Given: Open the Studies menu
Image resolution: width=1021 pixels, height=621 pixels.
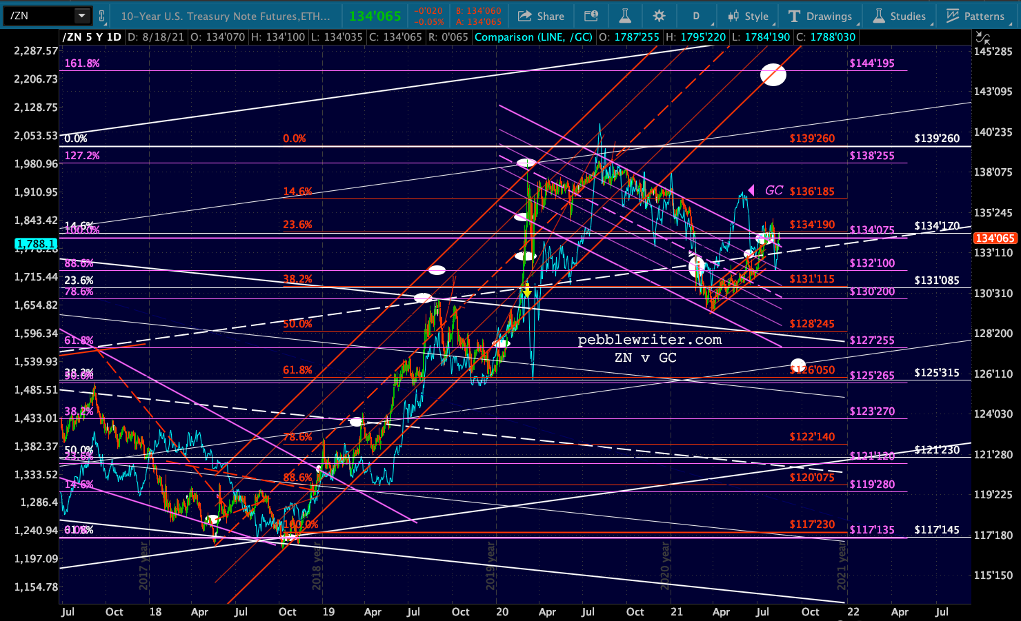Looking at the screenshot, I should (899, 16).
